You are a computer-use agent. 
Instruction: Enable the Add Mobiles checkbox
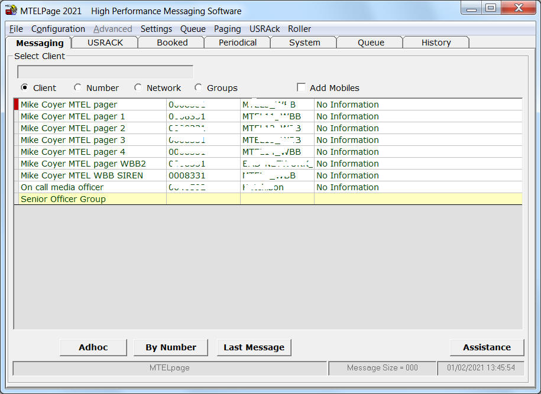click(302, 88)
